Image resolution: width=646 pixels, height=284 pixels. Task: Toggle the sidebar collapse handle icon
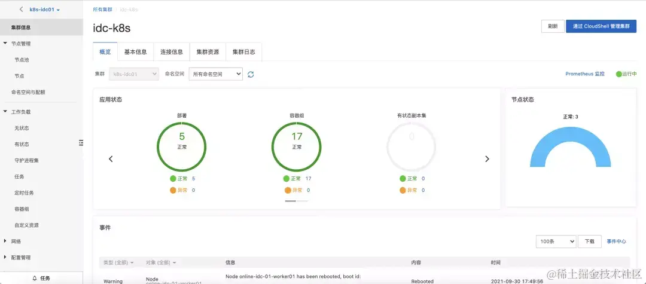(81, 142)
